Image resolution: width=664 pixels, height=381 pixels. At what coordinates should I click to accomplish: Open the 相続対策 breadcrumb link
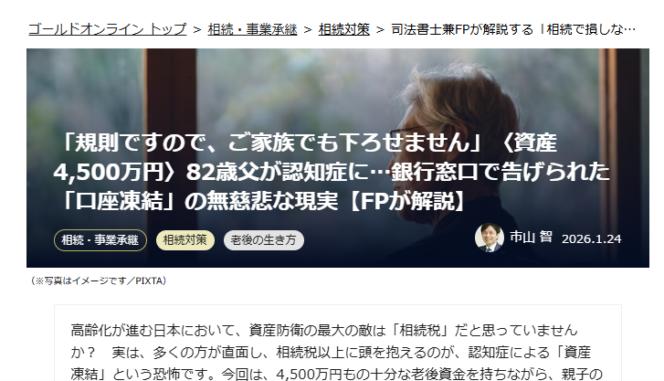tap(343, 29)
